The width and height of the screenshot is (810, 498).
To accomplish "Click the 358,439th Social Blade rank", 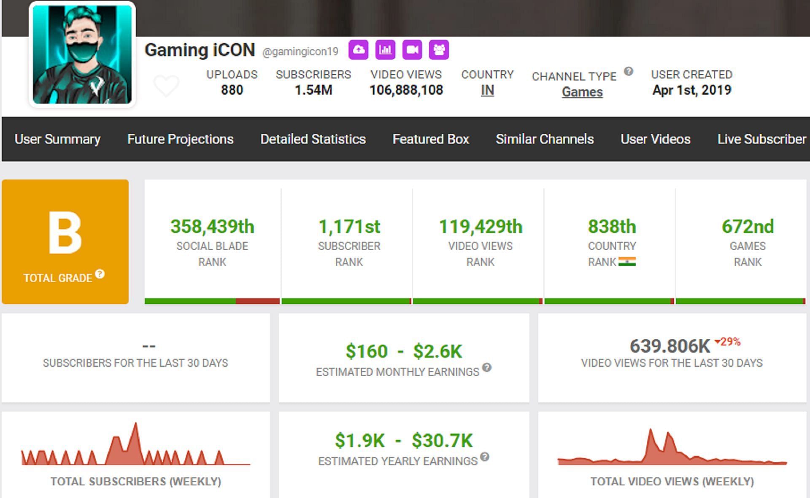I will (x=212, y=227).
